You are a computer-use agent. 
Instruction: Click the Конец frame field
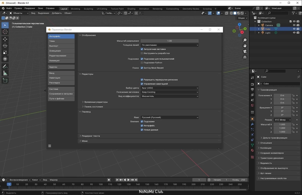click(239, 180)
